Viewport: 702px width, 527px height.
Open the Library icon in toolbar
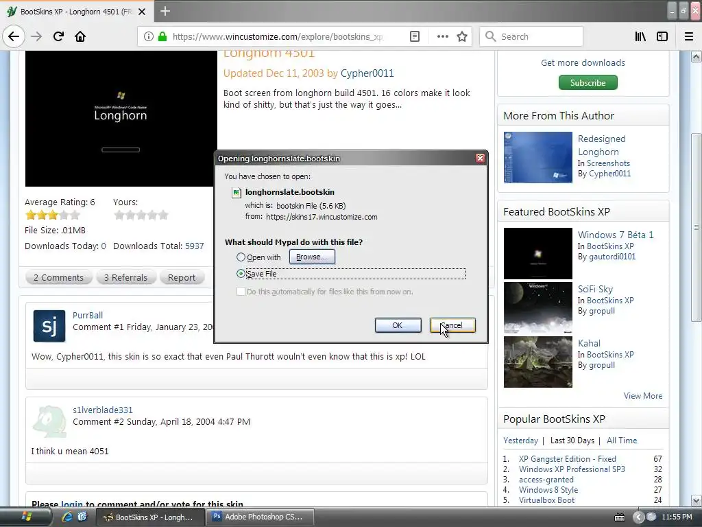tap(640, 36)
